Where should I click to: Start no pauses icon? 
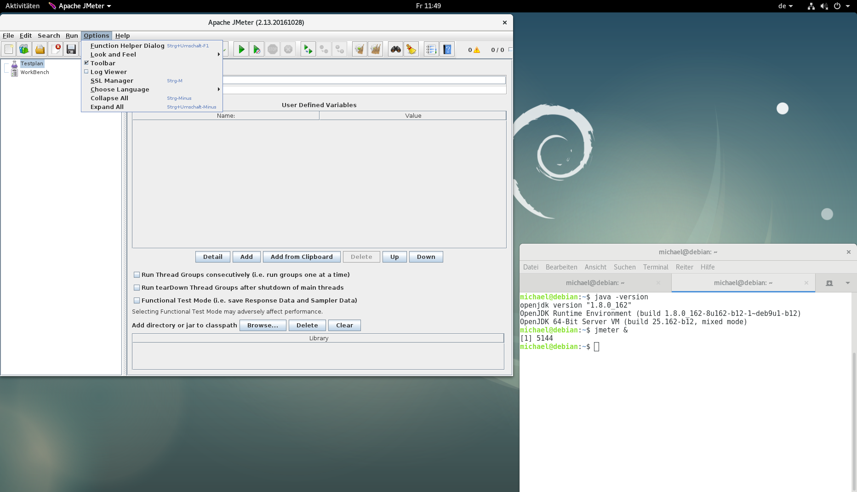[x=257, y=49]
